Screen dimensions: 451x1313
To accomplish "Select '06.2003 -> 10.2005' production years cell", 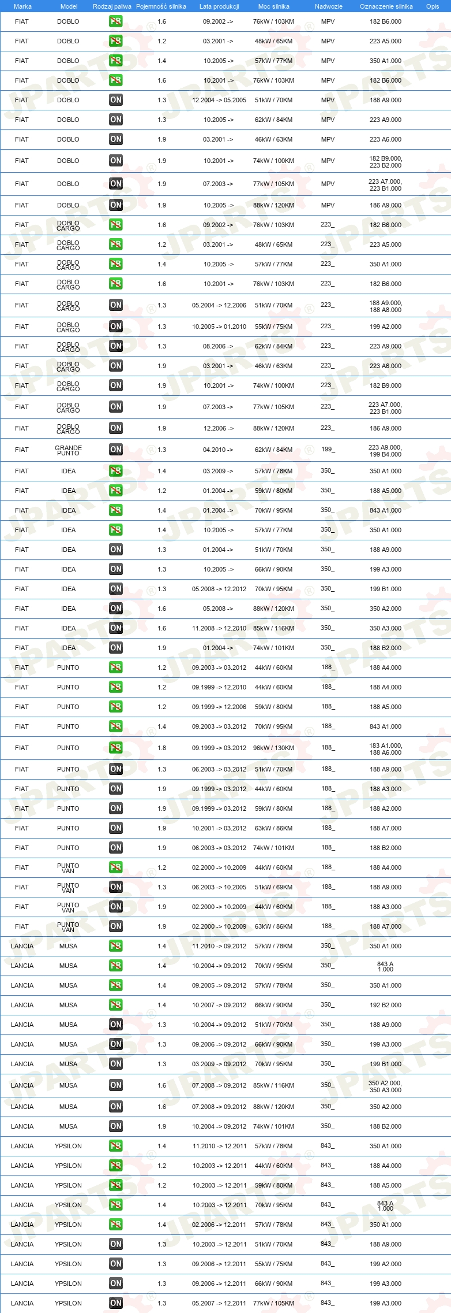I will coord(219,887).
